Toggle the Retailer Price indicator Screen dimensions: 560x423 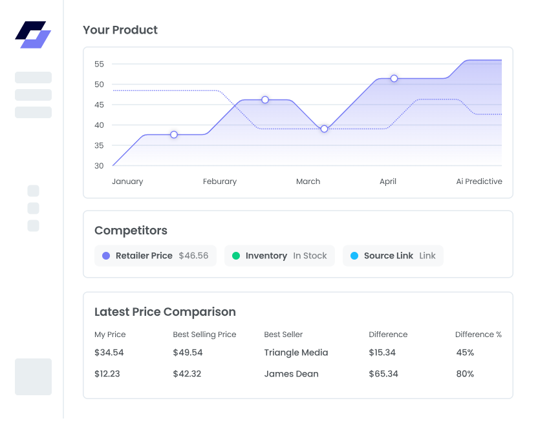click(x=155, y=256)
